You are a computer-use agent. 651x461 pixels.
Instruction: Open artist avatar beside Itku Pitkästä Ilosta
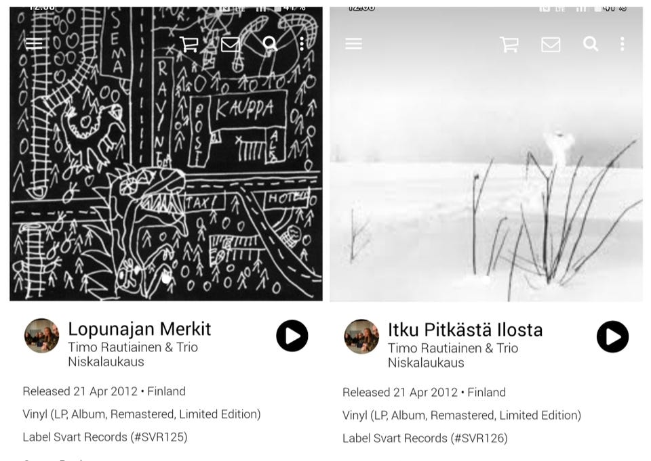click(361, 336)
